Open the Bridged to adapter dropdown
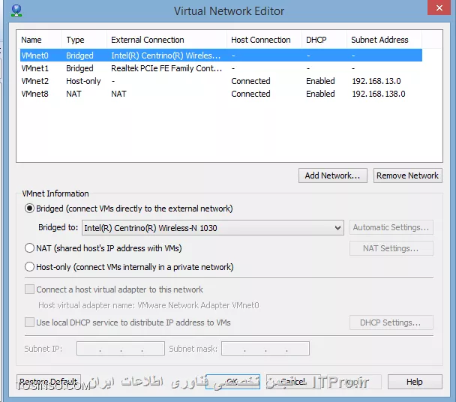This screenshot has width=456, height=402. click(x=213, y=228)
